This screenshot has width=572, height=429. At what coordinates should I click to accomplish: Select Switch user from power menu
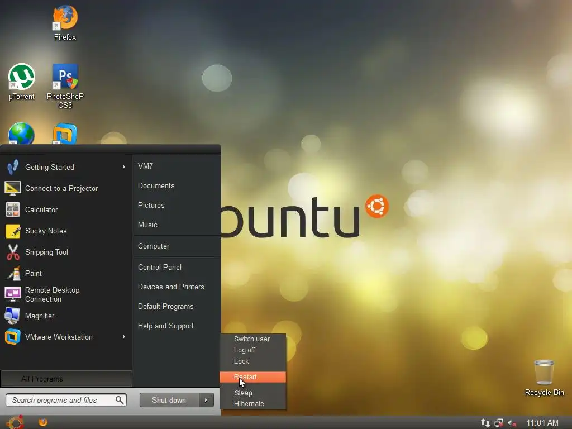tap(252, 339)
